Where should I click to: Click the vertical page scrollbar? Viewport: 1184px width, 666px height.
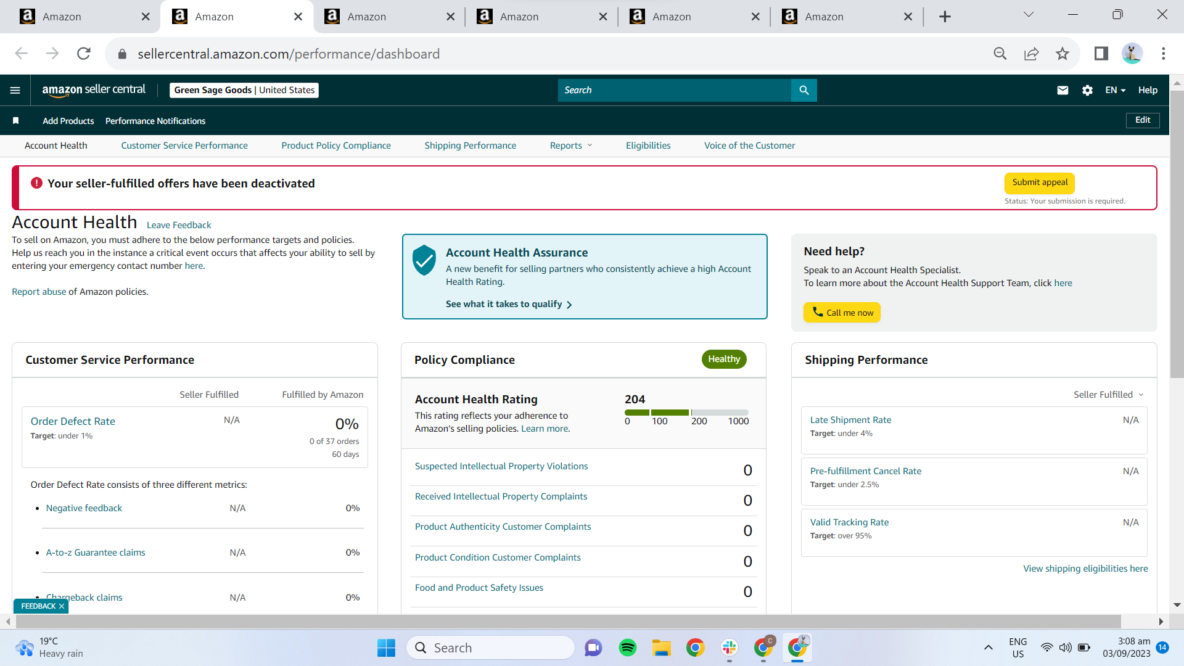pyautogui.click(x=1177, y=234)
